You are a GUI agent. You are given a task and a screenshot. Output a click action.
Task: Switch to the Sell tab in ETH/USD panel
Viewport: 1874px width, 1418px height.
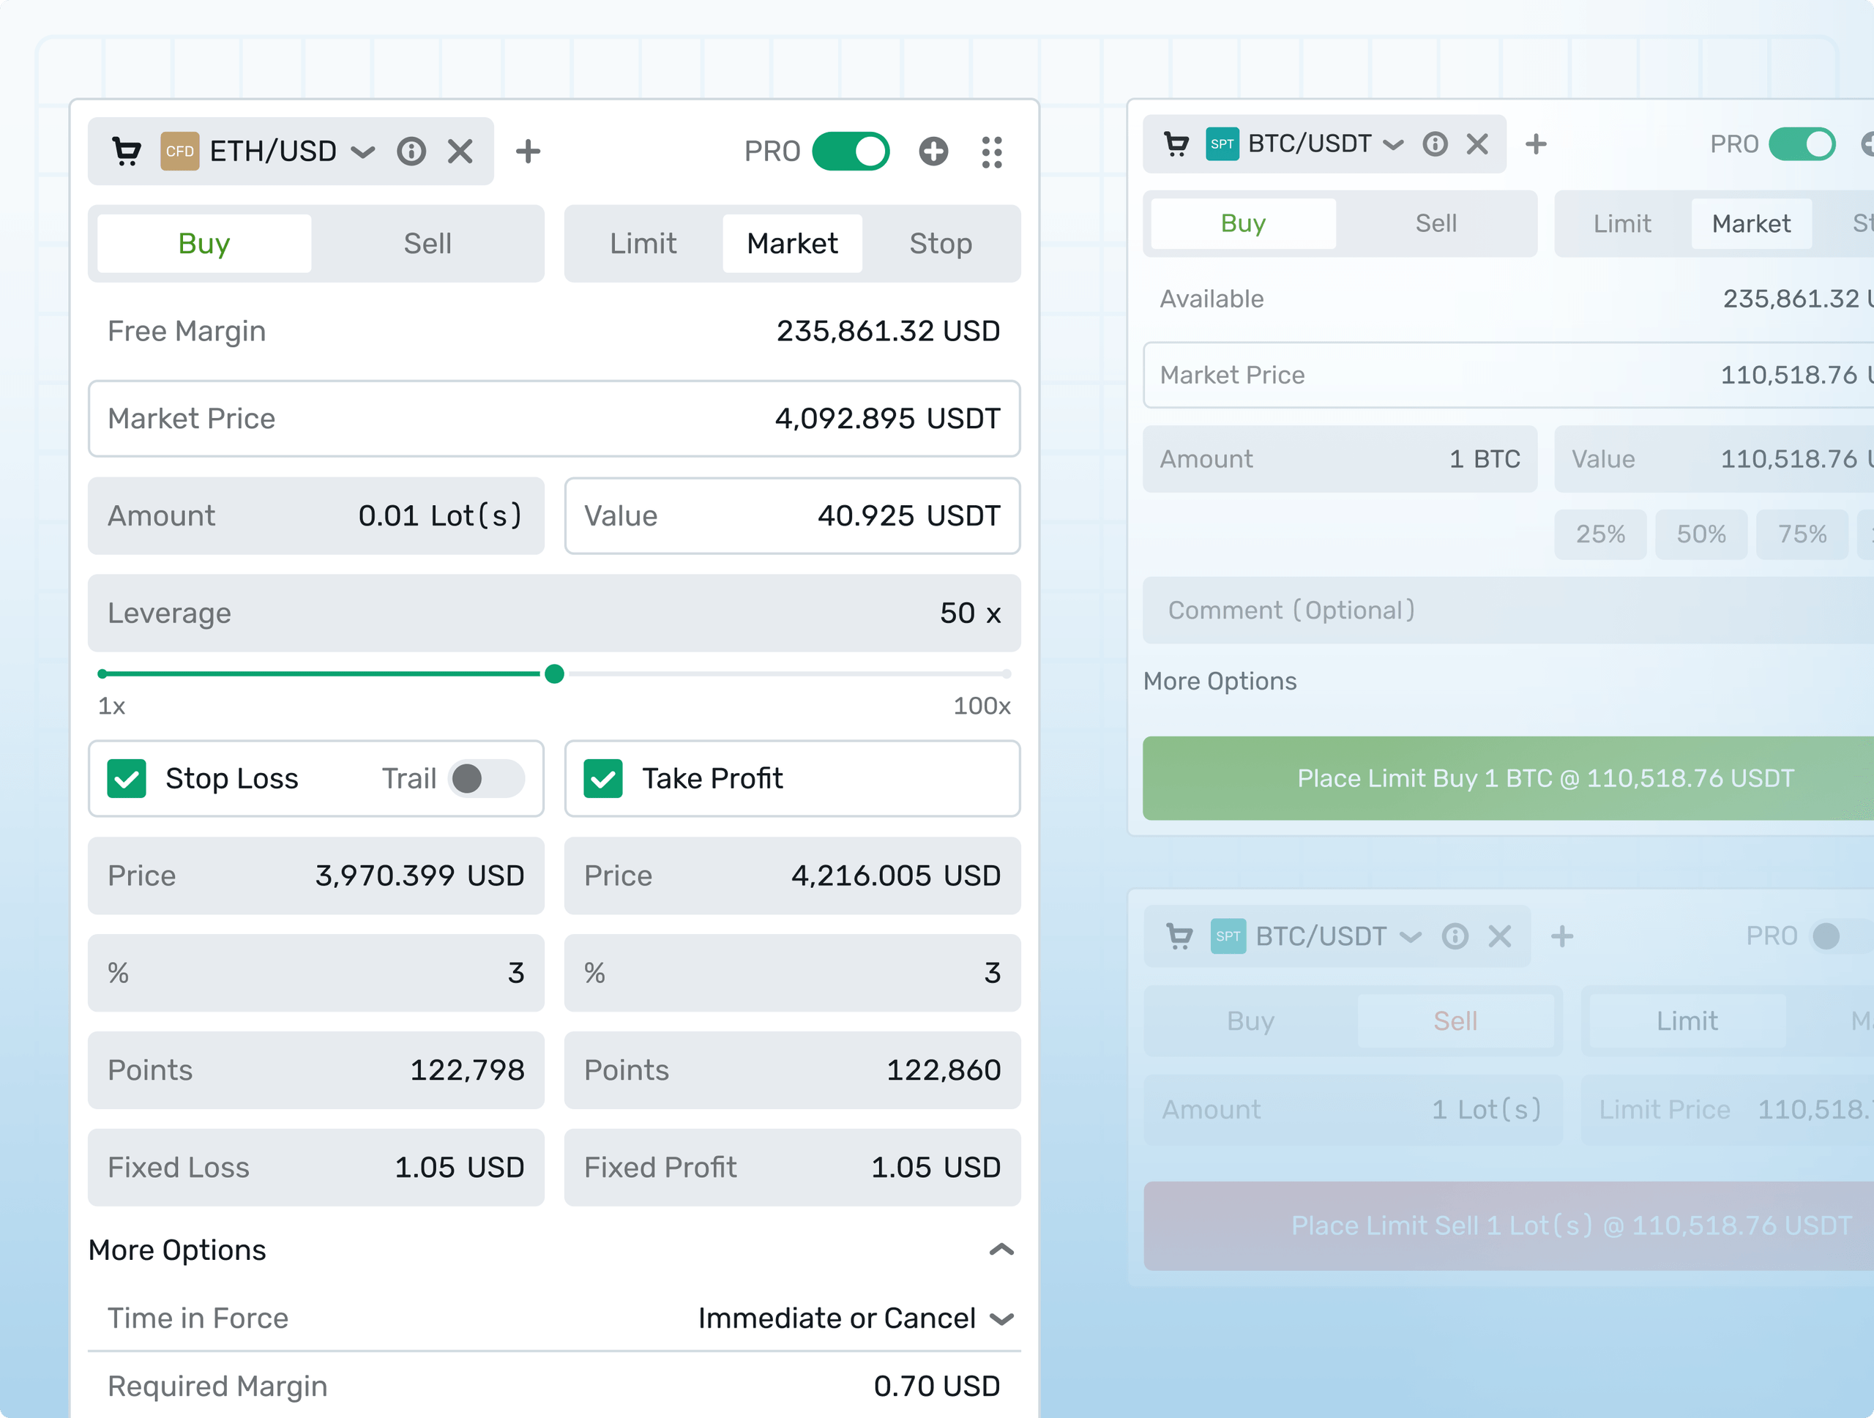(x=428, y=243)
